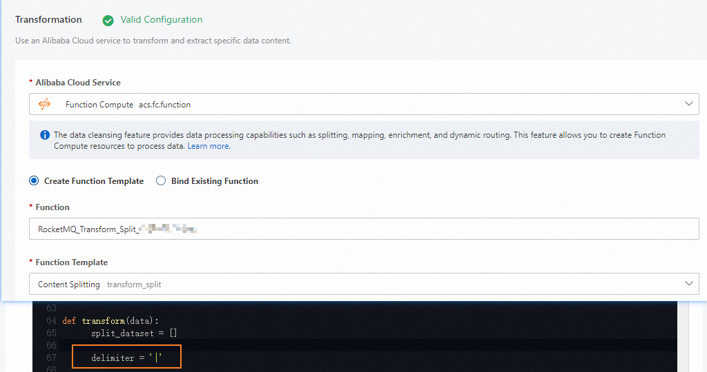707x372 pixels.
Task: Select the Create Function Template radio button
Action: click(34, 181)
